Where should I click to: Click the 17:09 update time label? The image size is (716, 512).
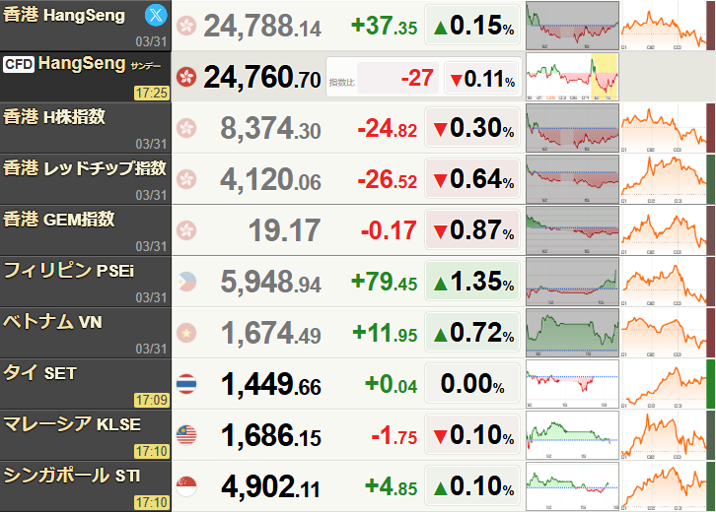click(x=152, y=400)
